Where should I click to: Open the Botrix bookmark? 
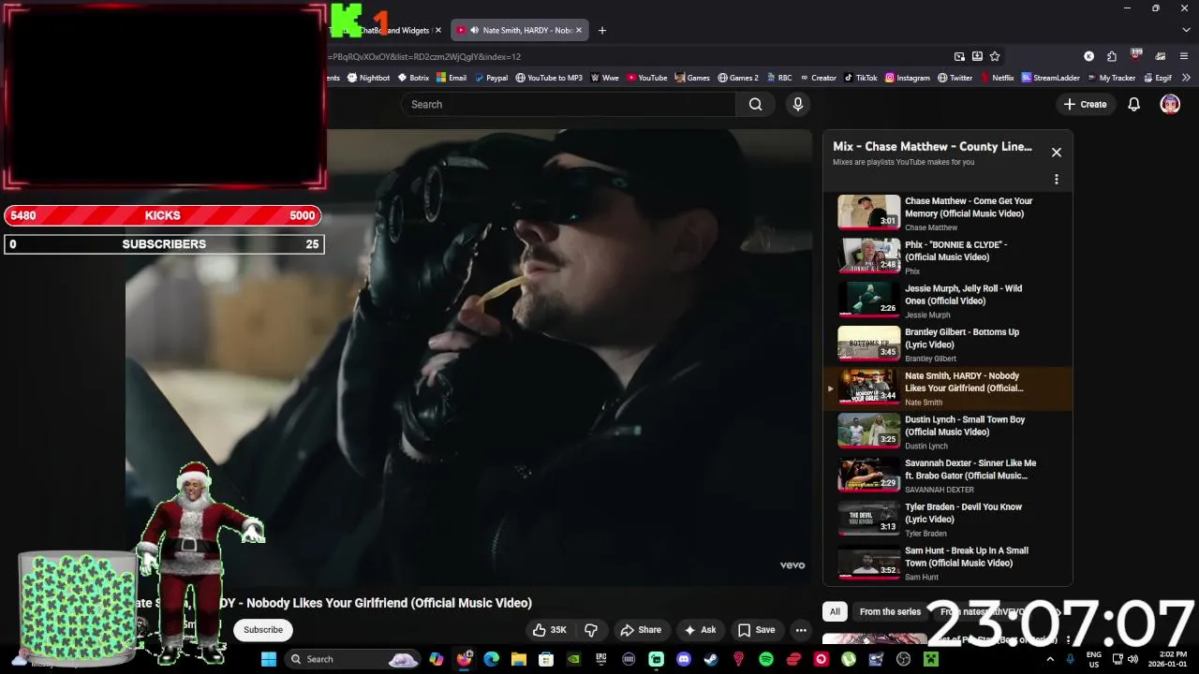click(x=413, y=78)
